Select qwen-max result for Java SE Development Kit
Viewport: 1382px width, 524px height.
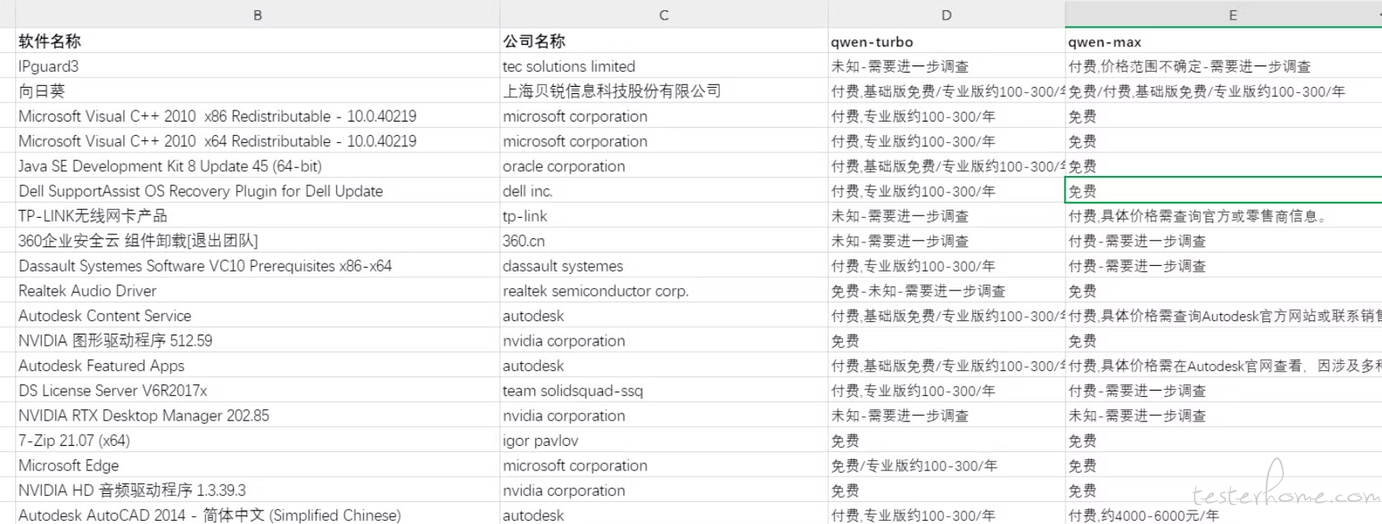click(x=1223, y=166)
